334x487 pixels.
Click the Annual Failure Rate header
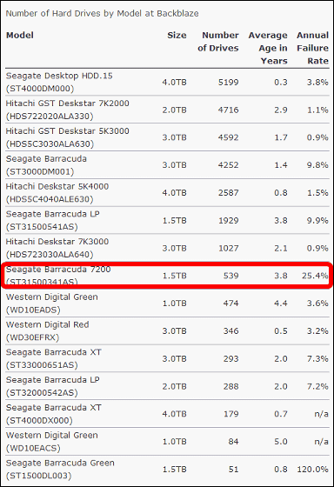pos(312,48)
